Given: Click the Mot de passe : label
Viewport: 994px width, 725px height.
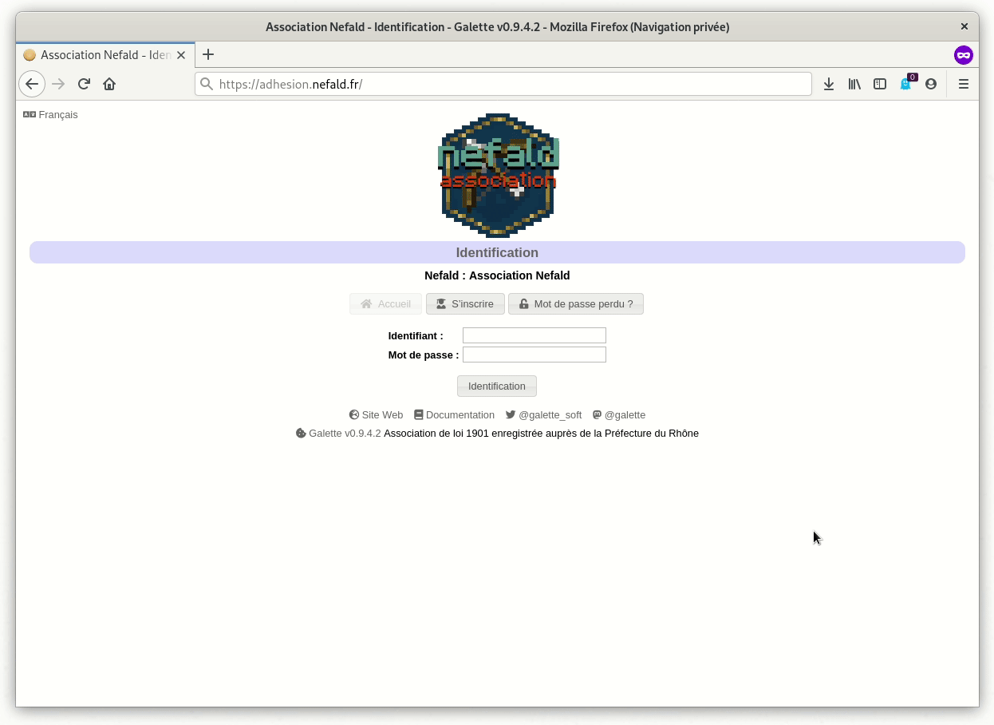Looking at the screenshot, I should pyautogui.click(x=424, y=355).
